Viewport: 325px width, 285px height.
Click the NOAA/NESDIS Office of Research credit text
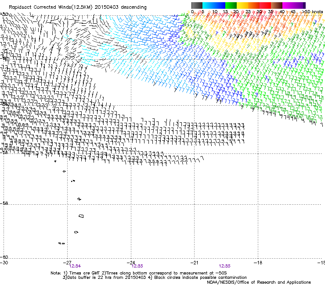259,282
